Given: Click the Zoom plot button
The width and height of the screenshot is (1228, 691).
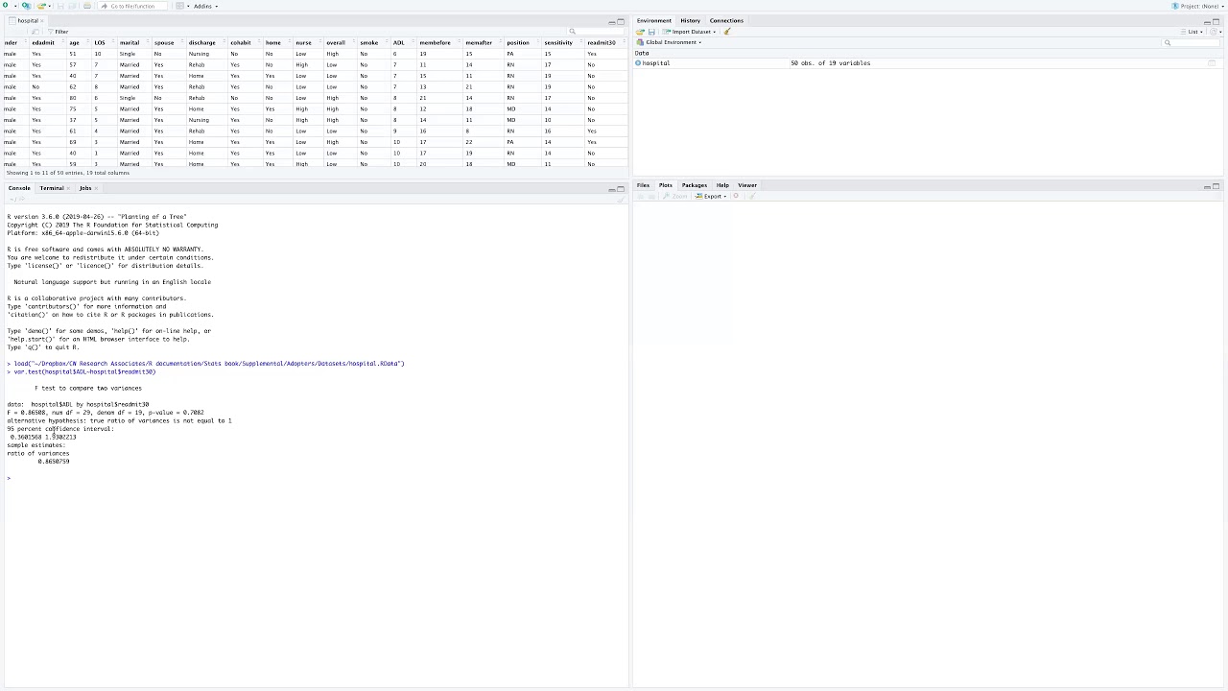Looking at the screenshot, I should pyautogui.click(x=675, y=196).
